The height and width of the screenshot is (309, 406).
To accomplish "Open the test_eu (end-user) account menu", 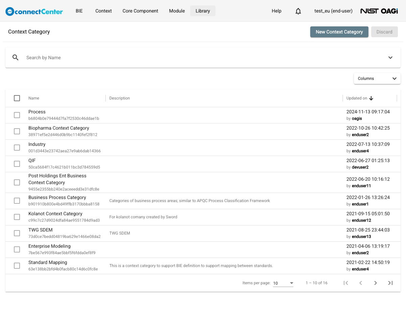I will 333,11.
